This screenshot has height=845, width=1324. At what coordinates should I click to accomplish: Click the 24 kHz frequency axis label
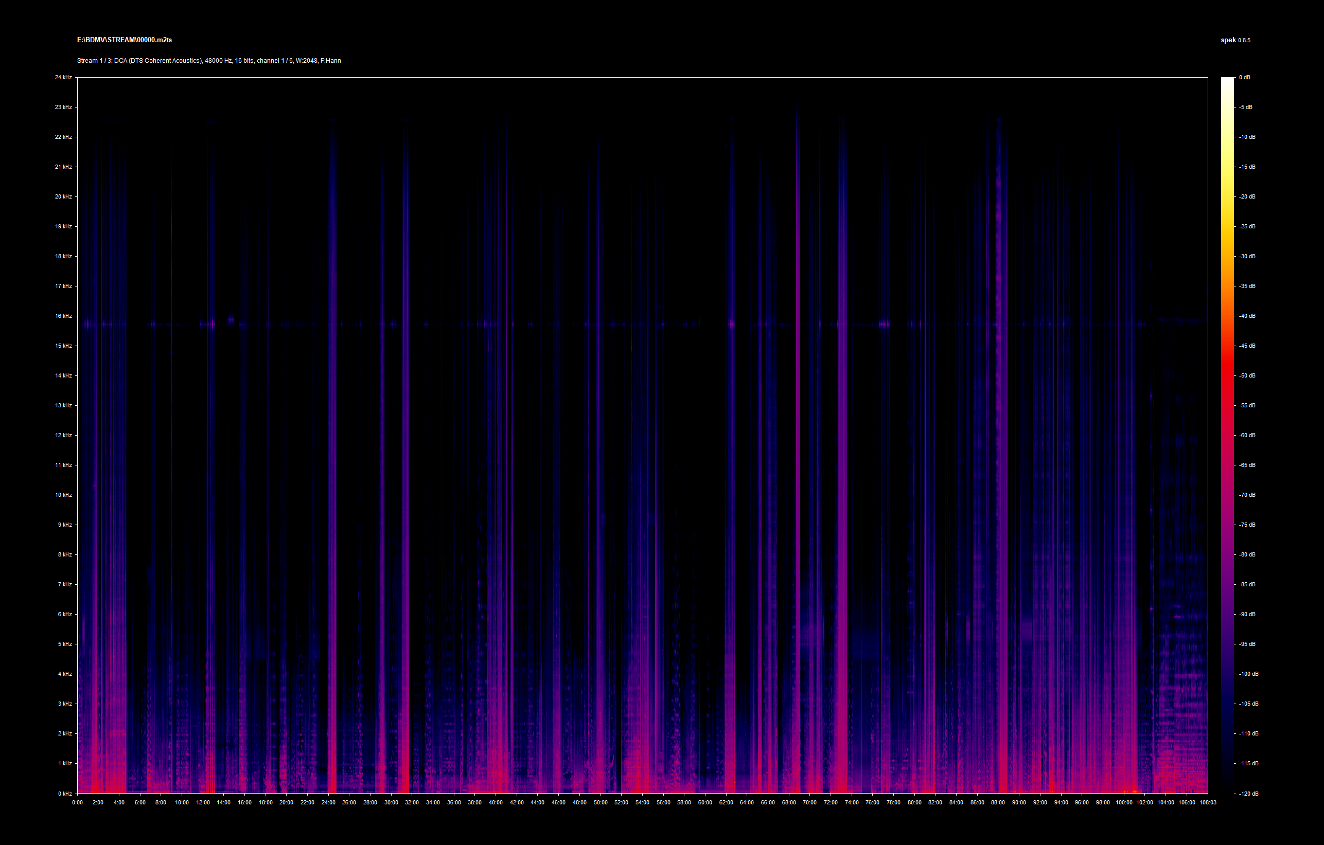(x=63, y=78)
